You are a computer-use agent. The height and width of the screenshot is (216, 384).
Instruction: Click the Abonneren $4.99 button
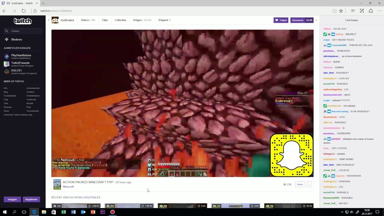point(302,20)
